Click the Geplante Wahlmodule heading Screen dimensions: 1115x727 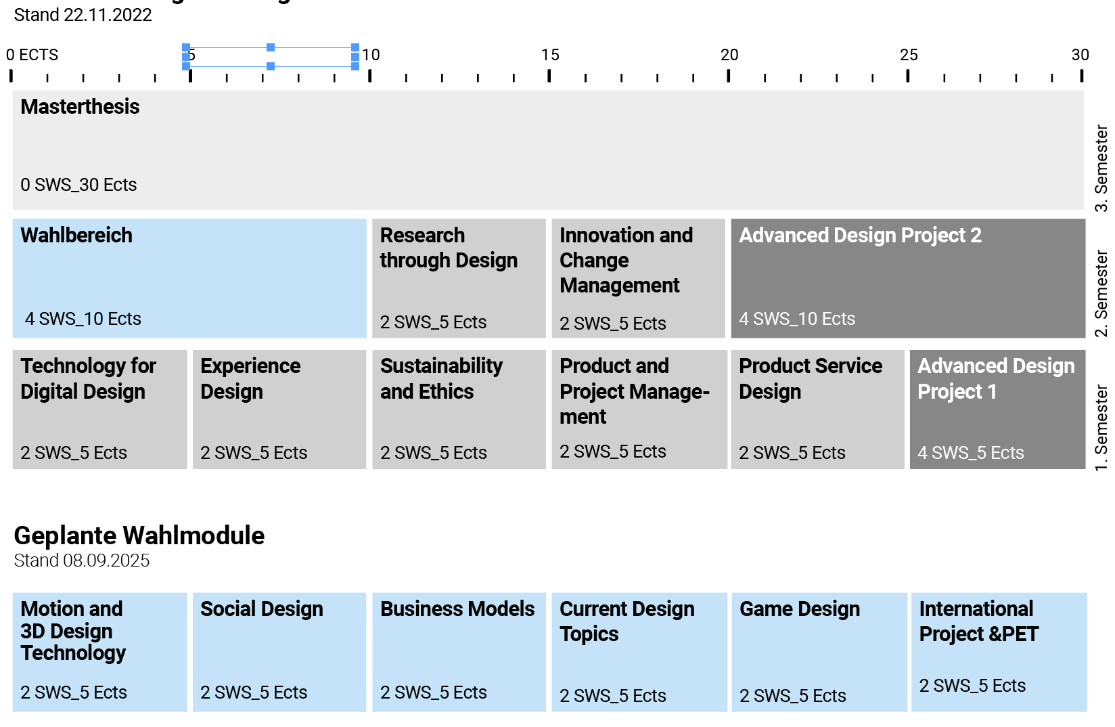point(139,535)
